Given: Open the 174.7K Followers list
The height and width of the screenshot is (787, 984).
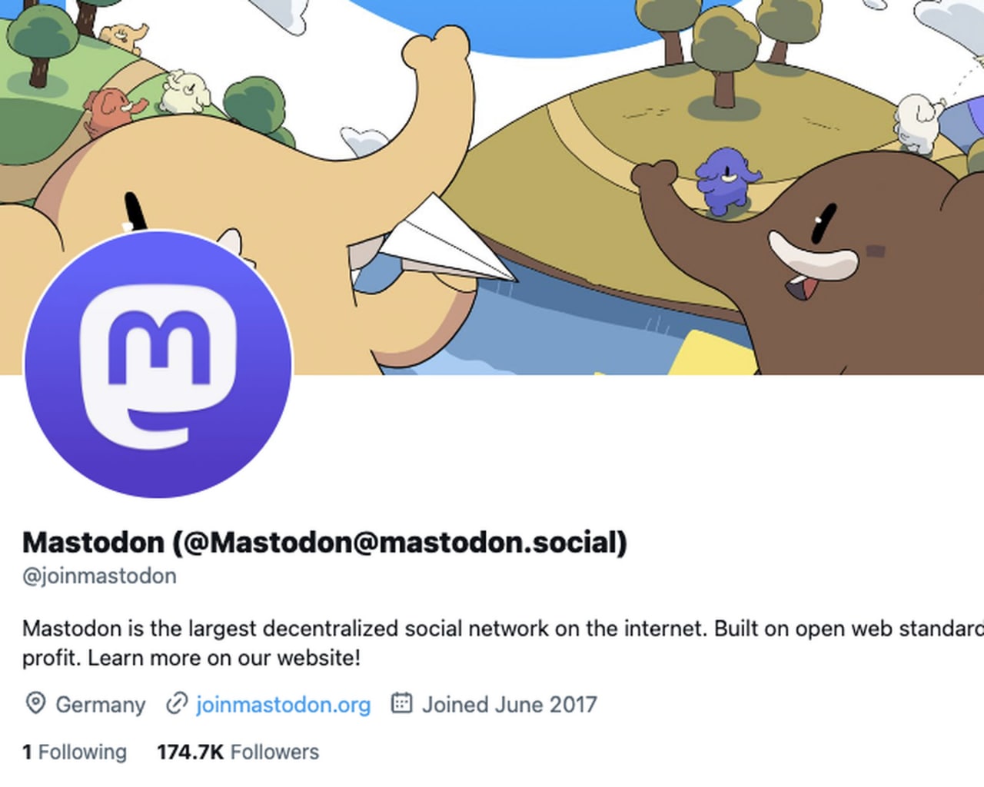Looking at the screenshot, I should [x=238, y=752].
